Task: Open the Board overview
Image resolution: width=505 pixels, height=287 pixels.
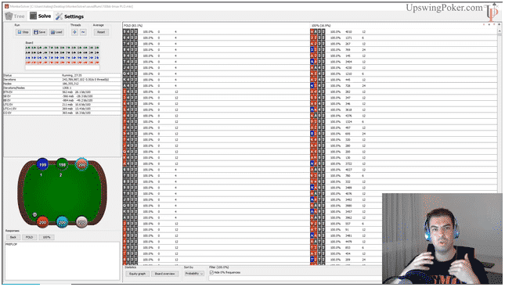Action: click(x=165, y=274)
